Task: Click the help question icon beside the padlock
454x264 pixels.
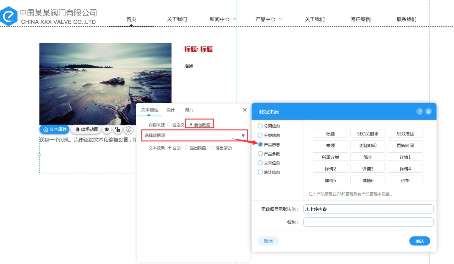Action: coord(129,130)
